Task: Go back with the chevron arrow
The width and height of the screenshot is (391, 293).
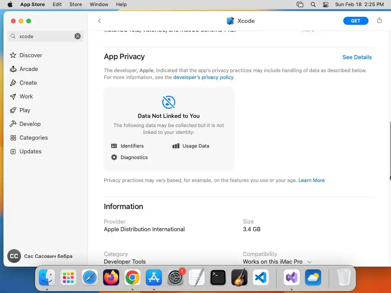Action: point(99,21)
